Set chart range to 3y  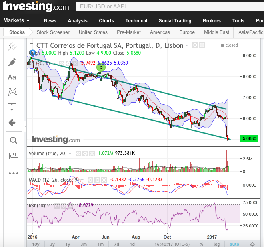coord(52,244)
